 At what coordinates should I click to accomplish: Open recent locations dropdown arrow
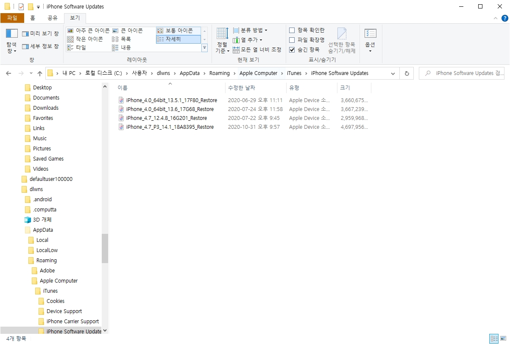pos(31,74)
